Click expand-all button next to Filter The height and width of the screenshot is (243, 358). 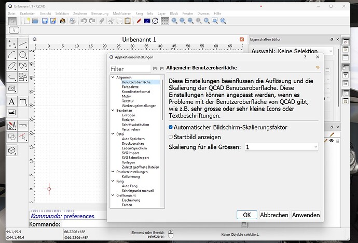pos(155,68)
